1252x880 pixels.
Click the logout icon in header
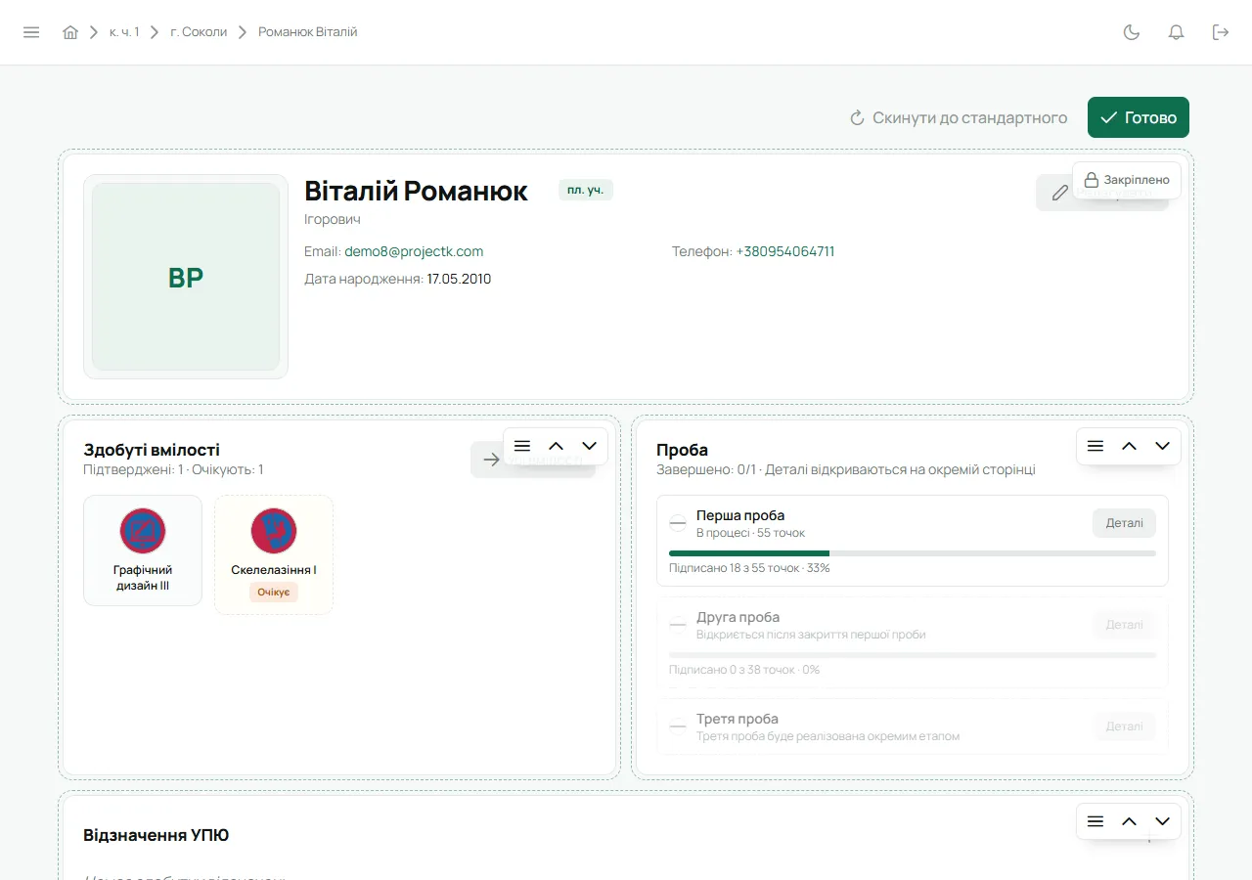(x=1221, y=32)
